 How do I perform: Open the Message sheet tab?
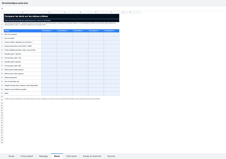coord(44,156)
